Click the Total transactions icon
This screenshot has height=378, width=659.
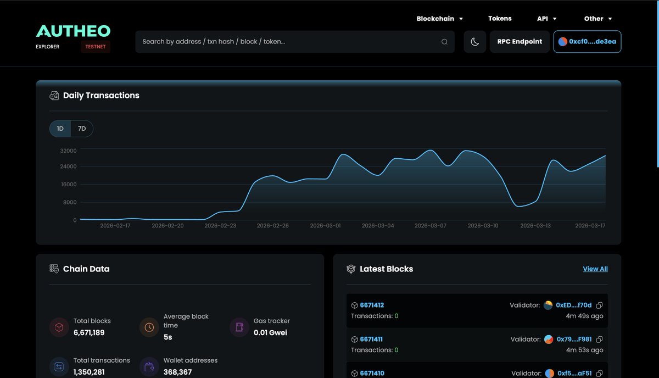[59, 366]
